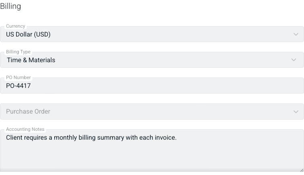
Task: Click the Time & Materials value text
Action: pyautogui.click(x=31, y=60)
